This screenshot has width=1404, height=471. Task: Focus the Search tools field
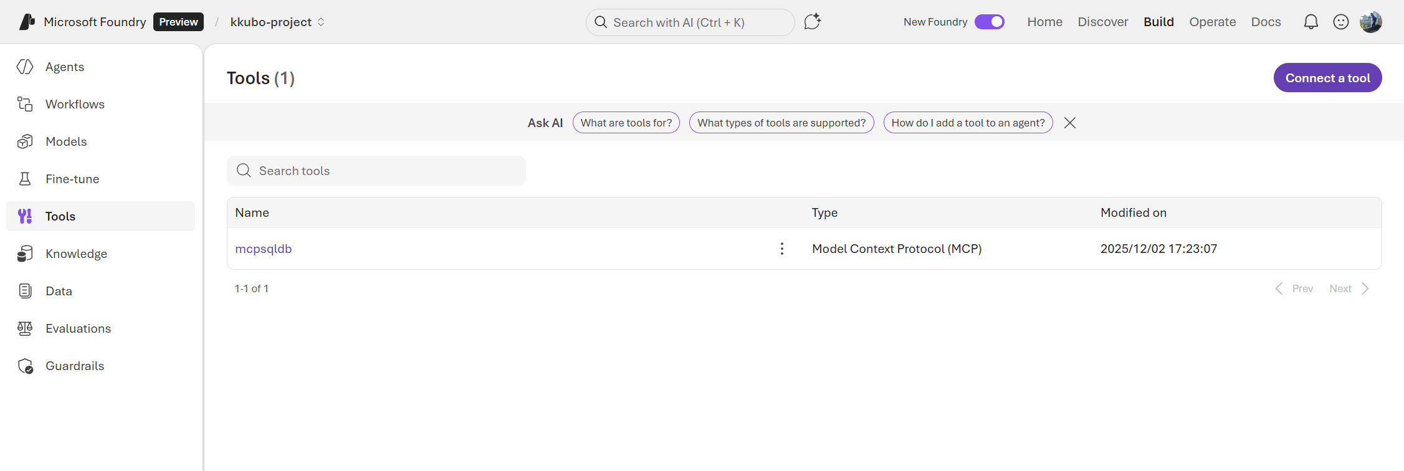pyautogui.click(x=376, y=171)
